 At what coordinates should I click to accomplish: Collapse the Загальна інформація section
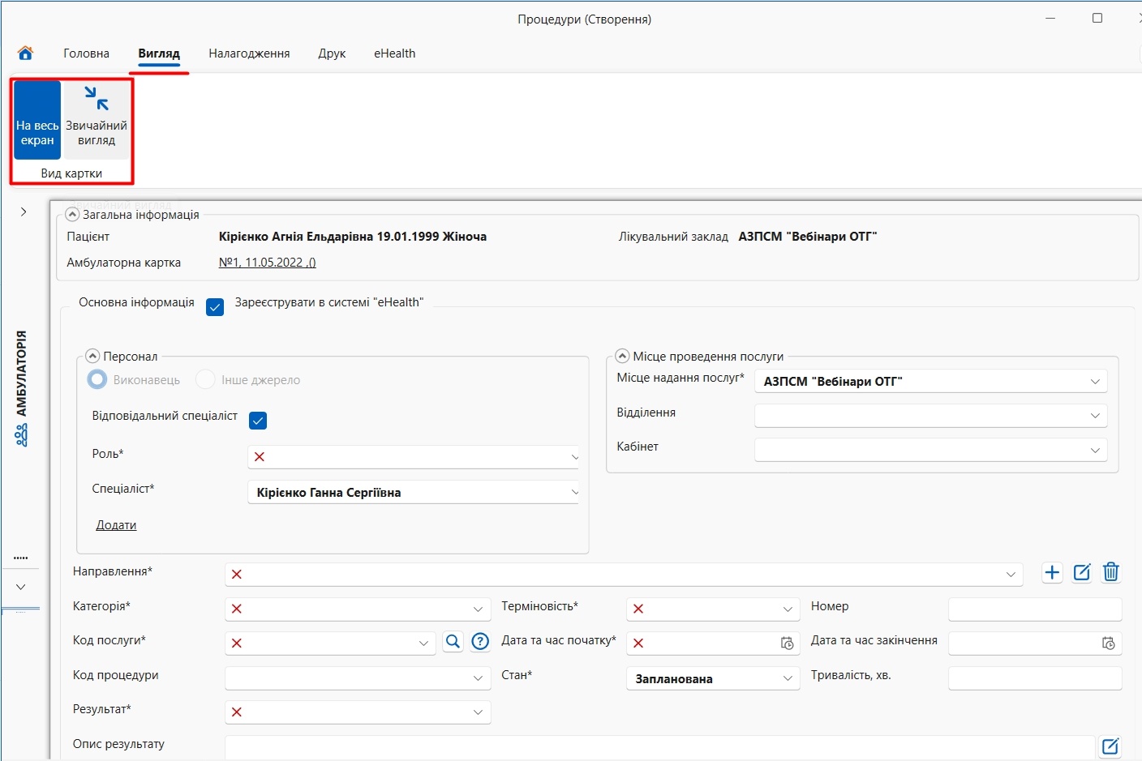[x=72, y=215]
